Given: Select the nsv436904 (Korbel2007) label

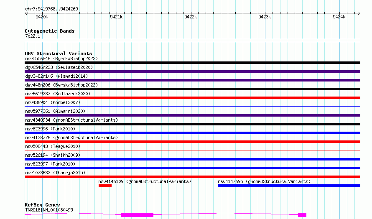Looking at the screenshot, I should click(x=53, y=102).
